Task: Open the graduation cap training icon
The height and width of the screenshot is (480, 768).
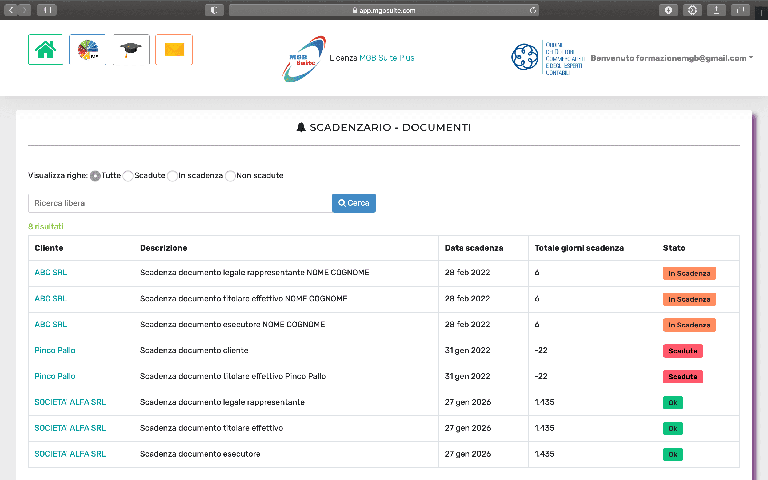Action: 131,50
